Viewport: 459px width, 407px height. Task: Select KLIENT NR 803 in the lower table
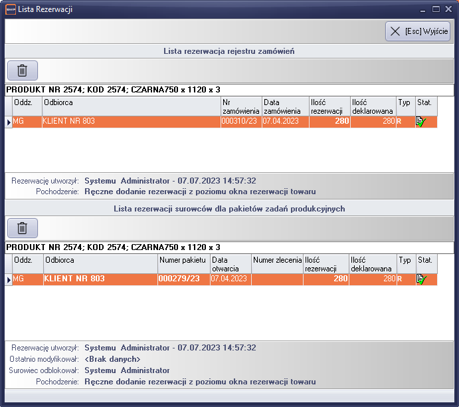pyautogui.click(x=100, y=279)
